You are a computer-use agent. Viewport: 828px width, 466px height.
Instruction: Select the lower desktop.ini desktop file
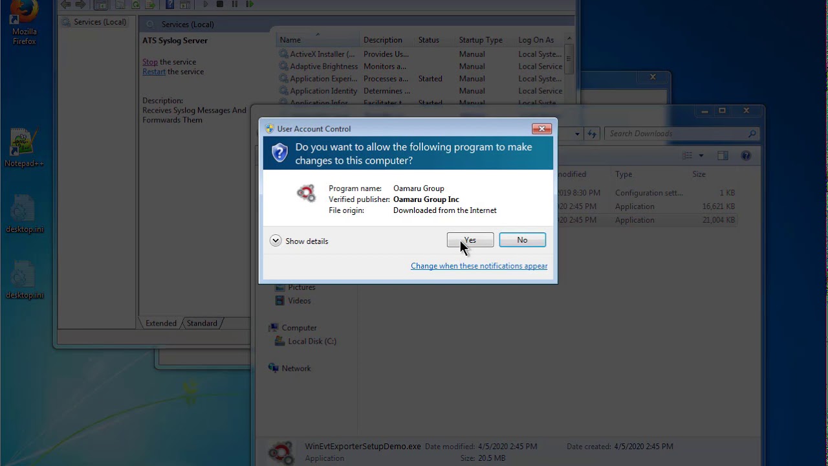(x=25, y=280)
